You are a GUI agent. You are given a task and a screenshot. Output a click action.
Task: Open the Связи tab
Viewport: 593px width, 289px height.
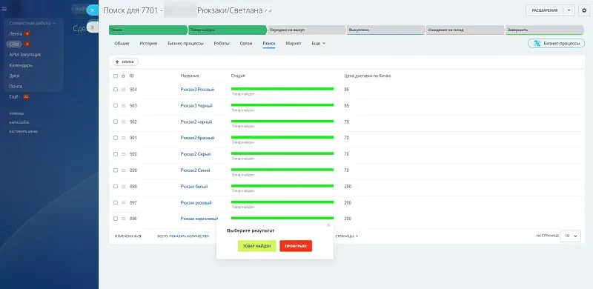click(x=246, y=44)
